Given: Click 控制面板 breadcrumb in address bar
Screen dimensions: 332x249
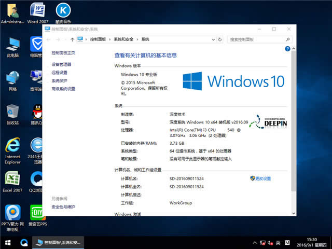Looking at the screenshot, I should (98, 39).
